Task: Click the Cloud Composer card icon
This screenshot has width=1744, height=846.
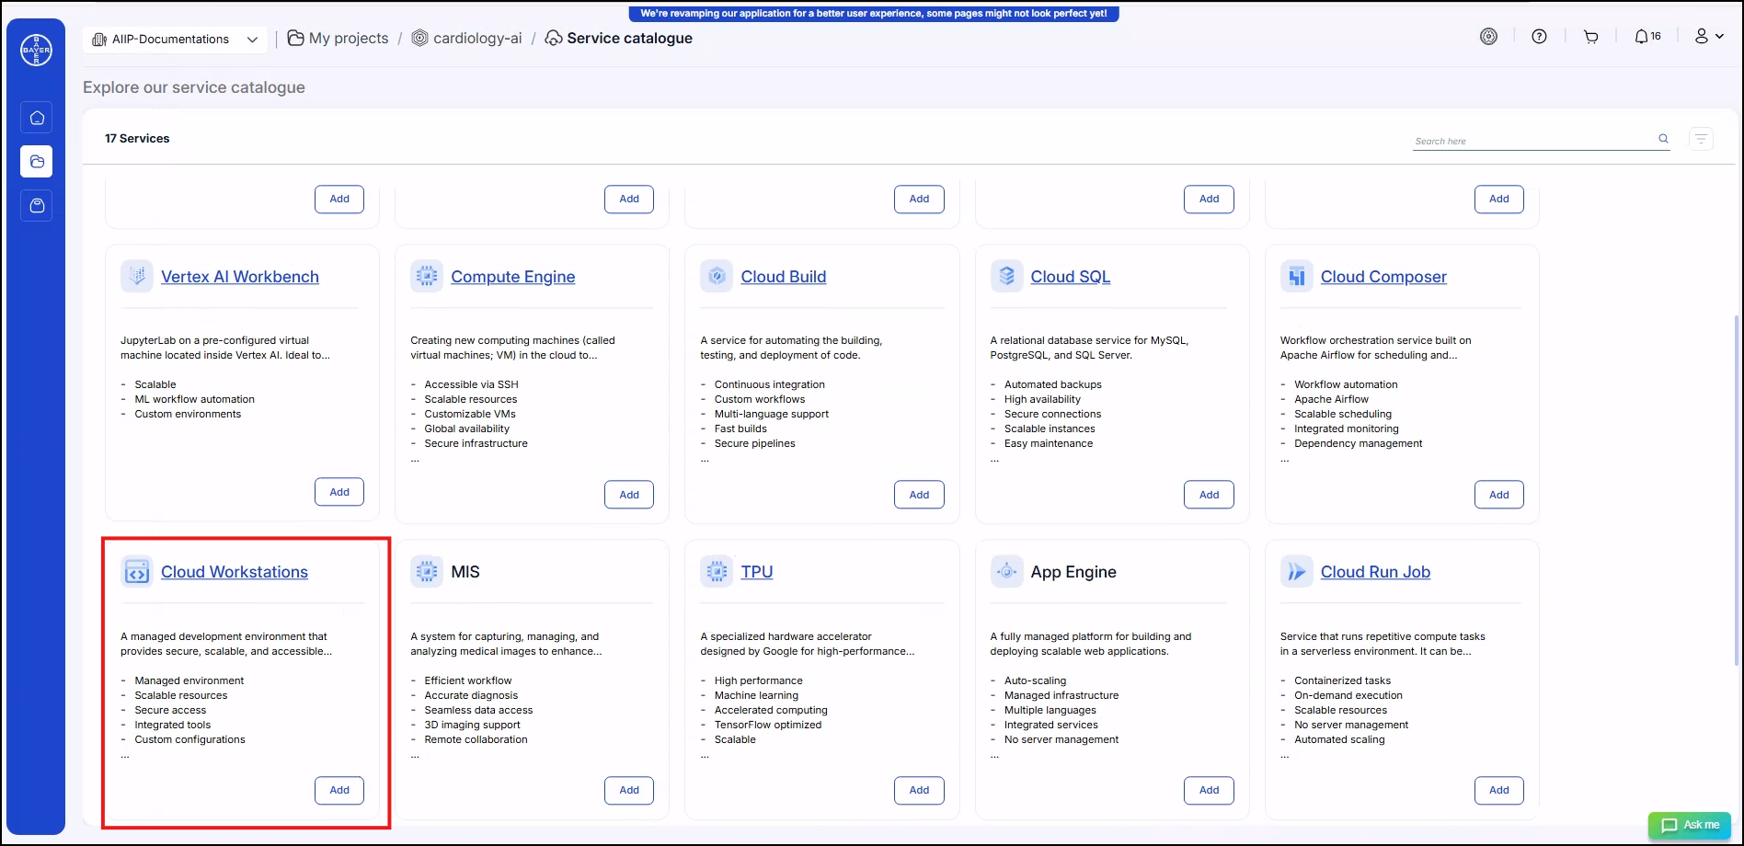Action: click(1297, 276)
